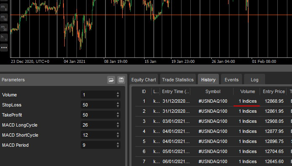Screen dimensions: 292x166
Task: Click #USNDAQ100 symbol in row 1
Action: [x=213, y=101]
